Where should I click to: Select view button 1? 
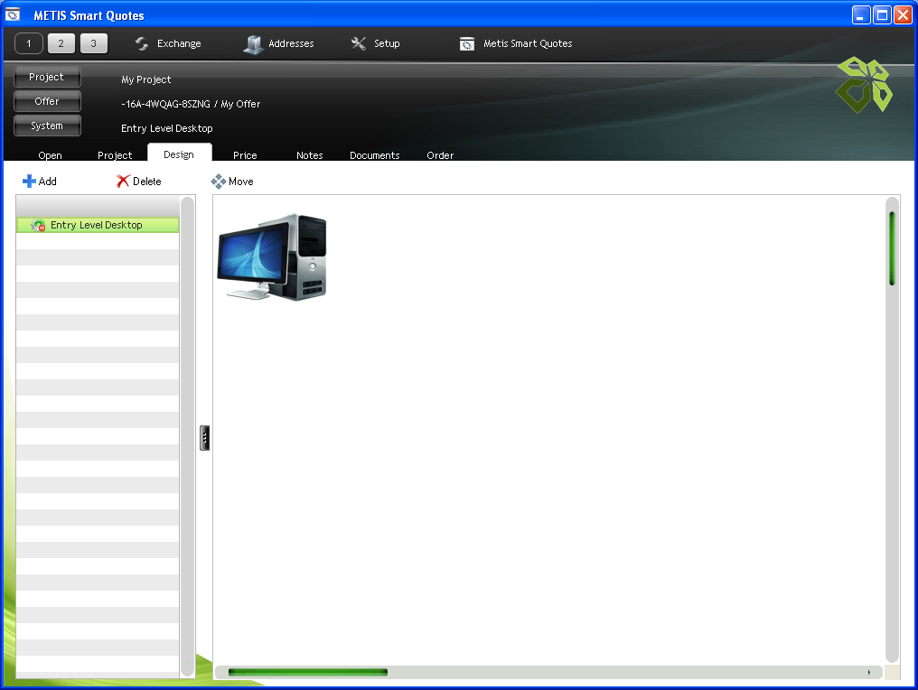[29, 43]
